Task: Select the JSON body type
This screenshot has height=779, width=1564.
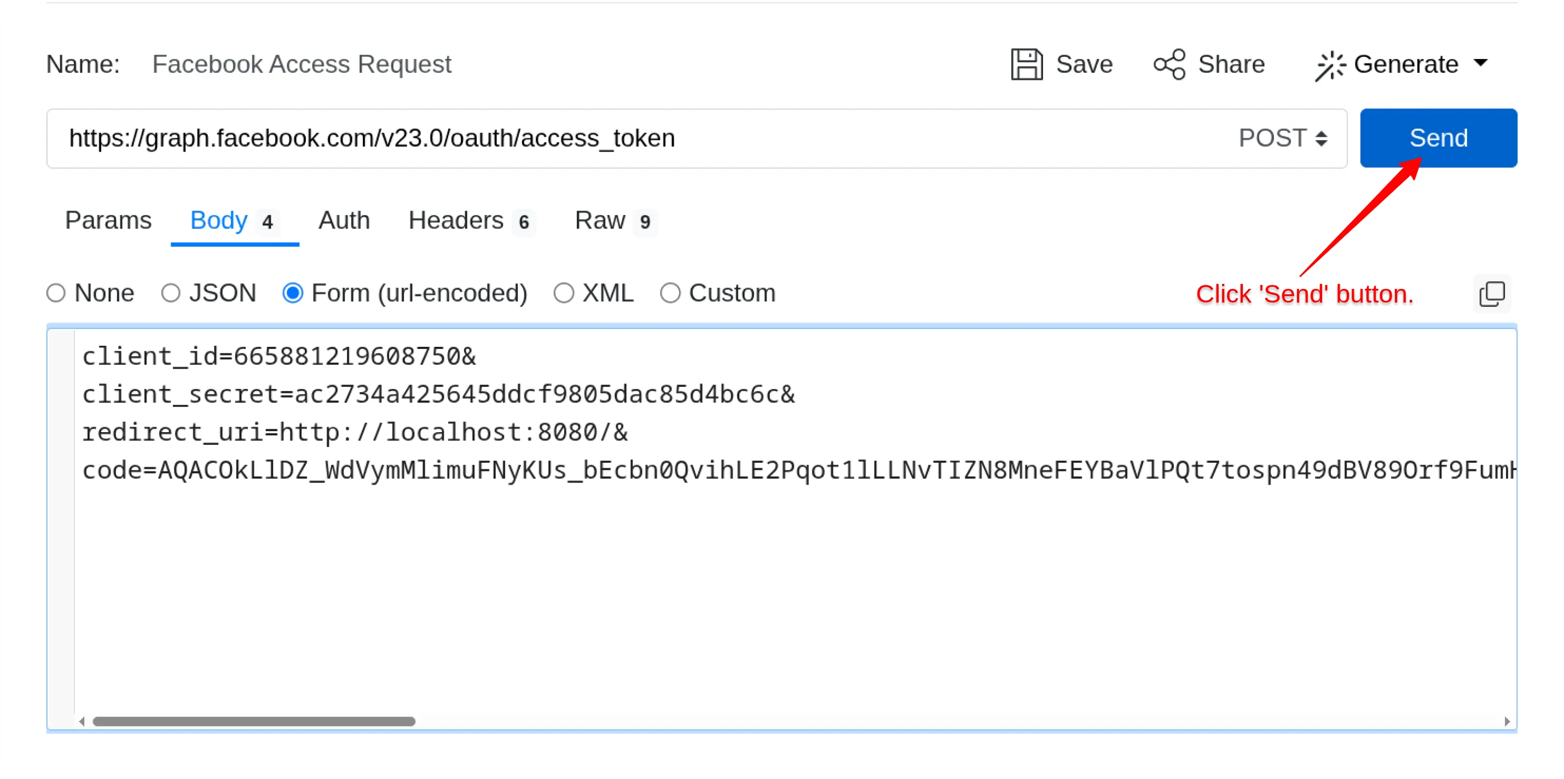Action: pyautogui.click(x=171, y=293)
